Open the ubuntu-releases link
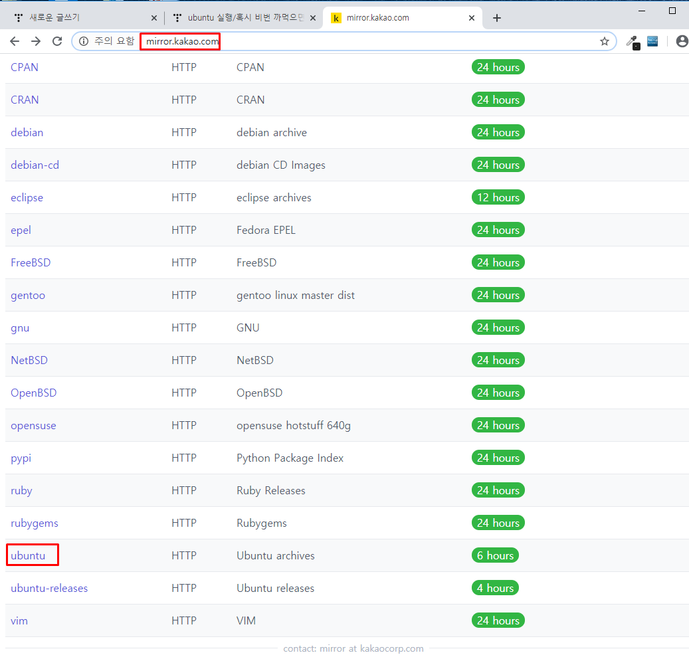The width and height of the screenshot is (689, 659). [49, 588]
